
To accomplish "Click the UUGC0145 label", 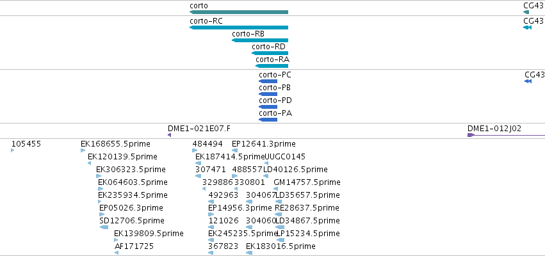I will (x=285, y=157).
